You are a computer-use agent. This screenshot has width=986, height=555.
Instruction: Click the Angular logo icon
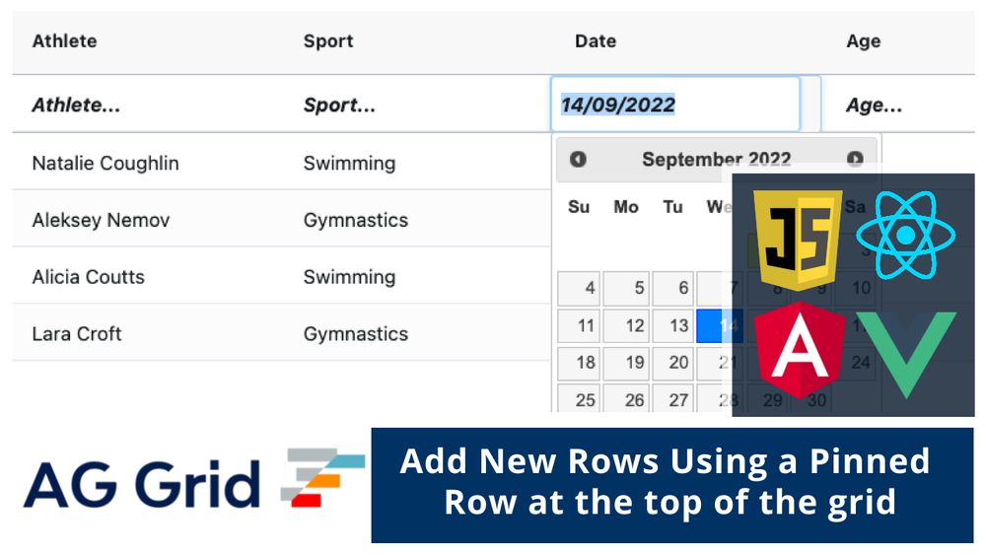coord(796,352)
